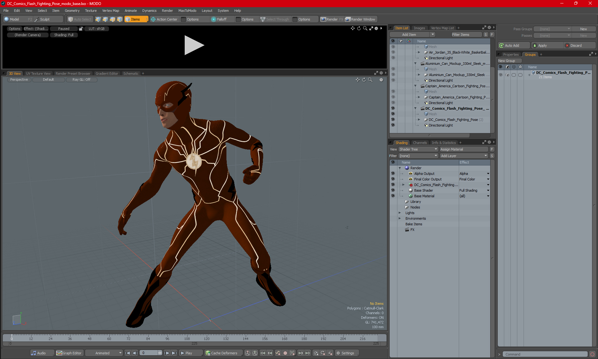Expand the Environments node

[x=400, y=218]
